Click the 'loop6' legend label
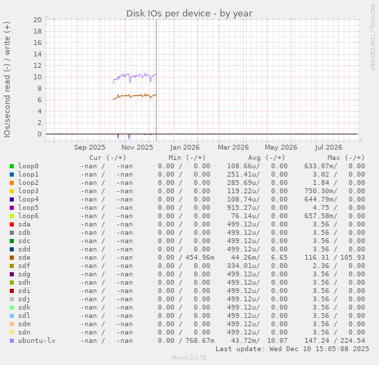 [x=28, y=216]
